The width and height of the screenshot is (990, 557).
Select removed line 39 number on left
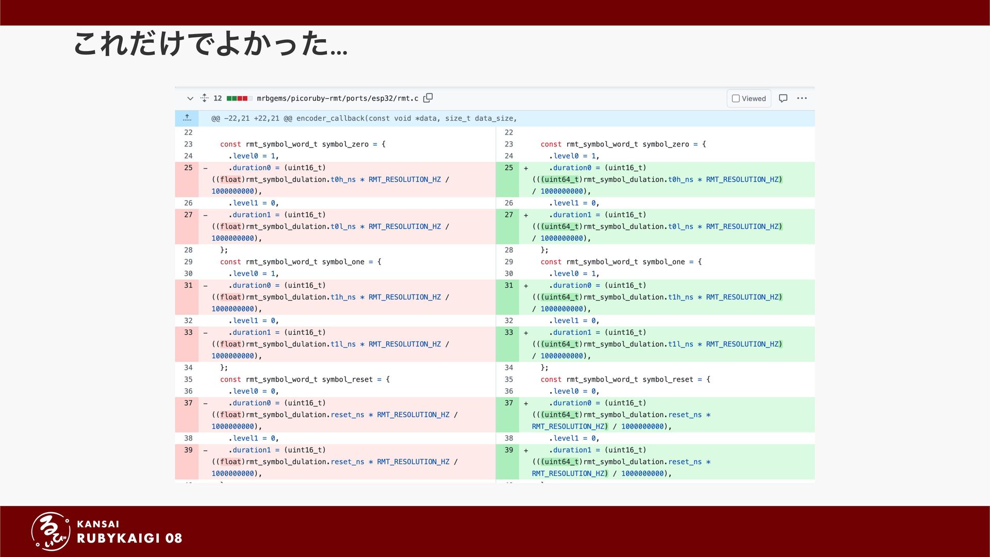(188, 450)
